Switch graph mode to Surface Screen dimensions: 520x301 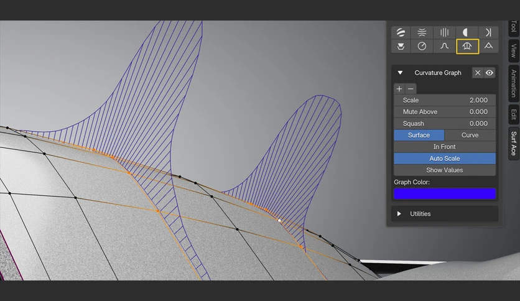pos(419,135)
